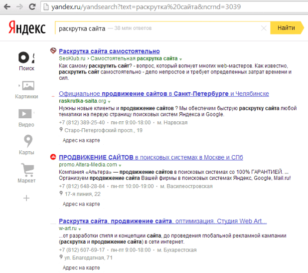Click the 38 млн ответов result count
The image size is (308, 273).
[133, 28]
